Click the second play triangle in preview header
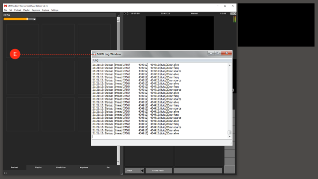 128,14
